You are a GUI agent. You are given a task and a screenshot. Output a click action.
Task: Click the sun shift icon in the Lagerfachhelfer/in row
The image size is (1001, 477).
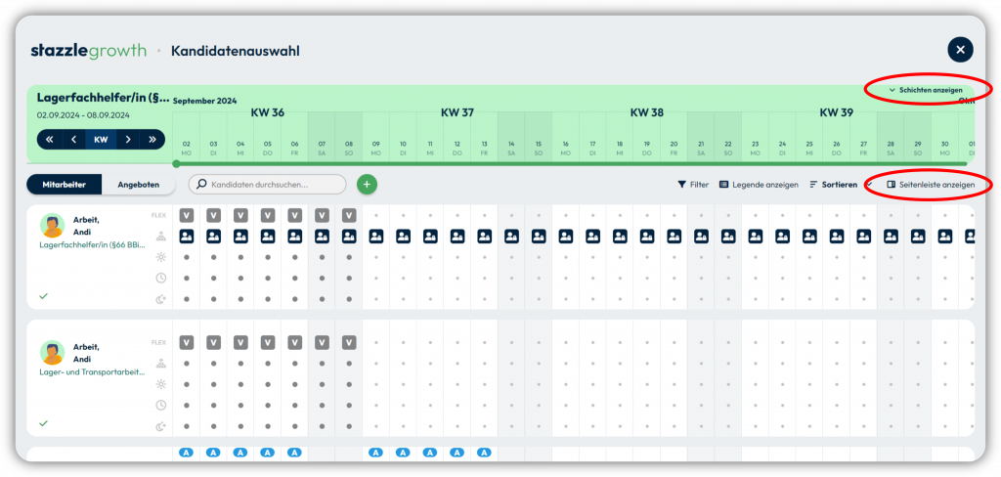pos(161,257)
